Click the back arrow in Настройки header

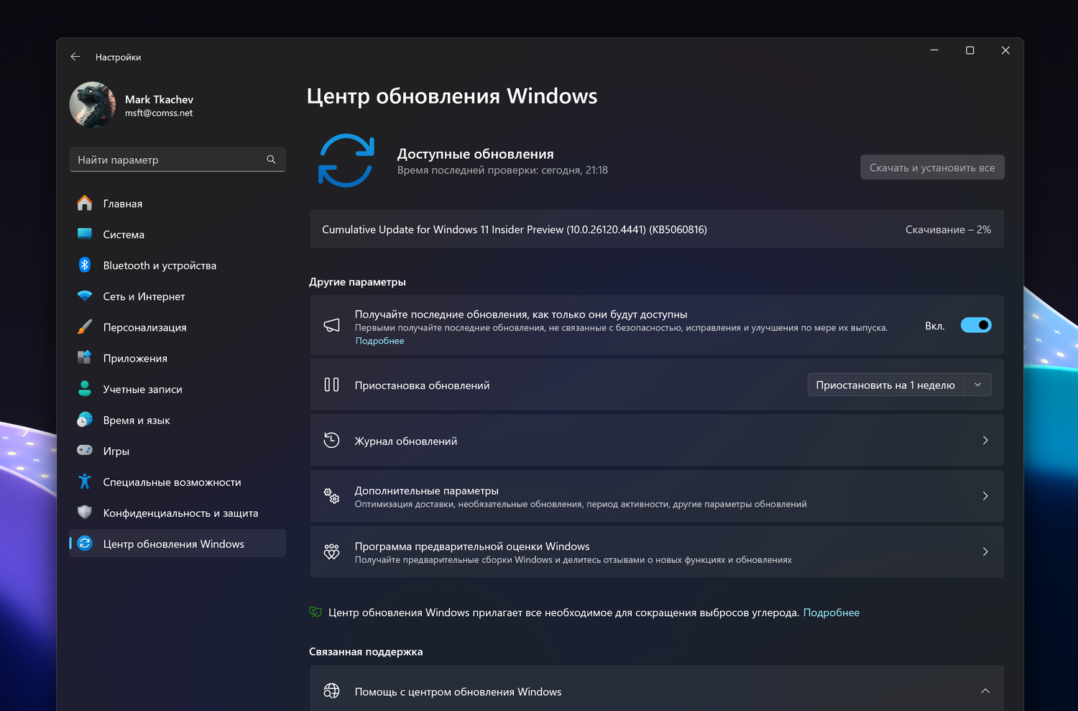pos(75,57)
